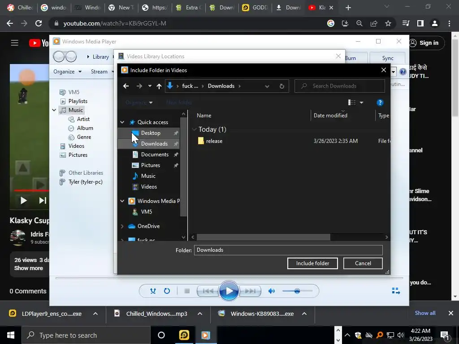Image resolution: width=459 pixels, height=344 pixels.
Task: Reload the Chrome page
Action: tap(39, 23)
